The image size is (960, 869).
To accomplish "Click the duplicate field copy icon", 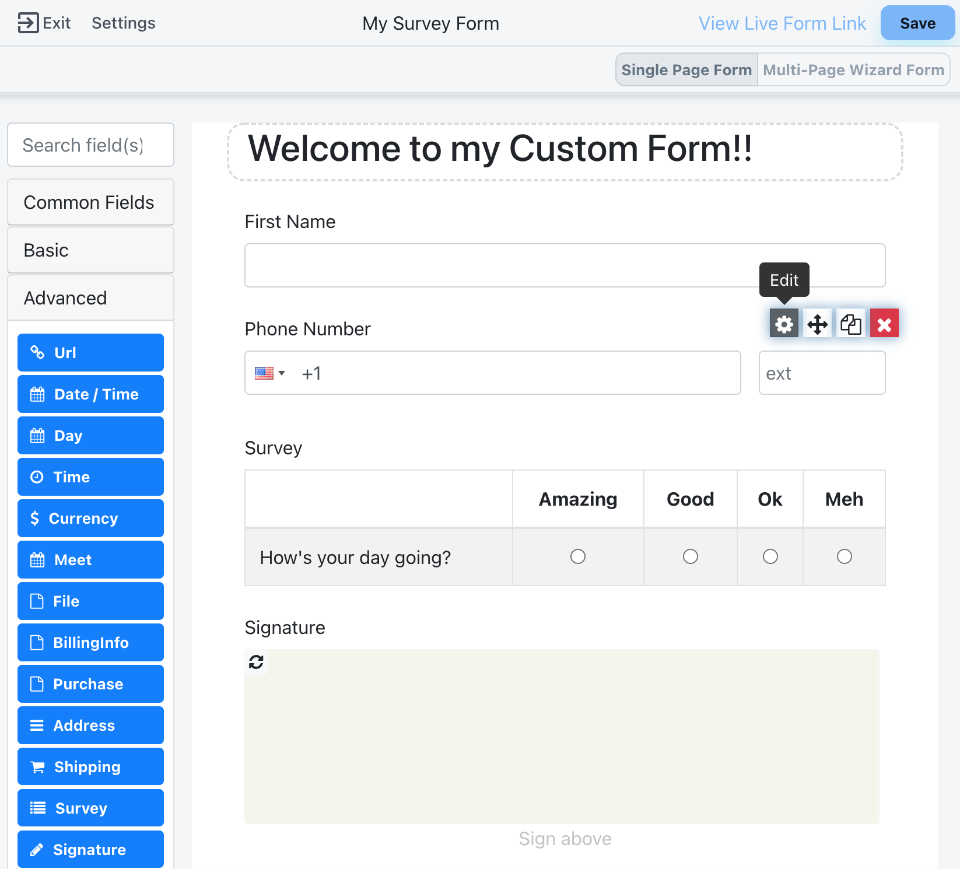I will pyautogui.click(x=851, y=324).
